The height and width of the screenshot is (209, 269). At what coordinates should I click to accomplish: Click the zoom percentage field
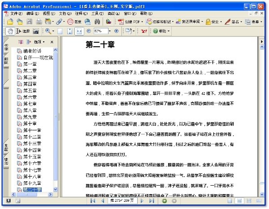(101, 31)
